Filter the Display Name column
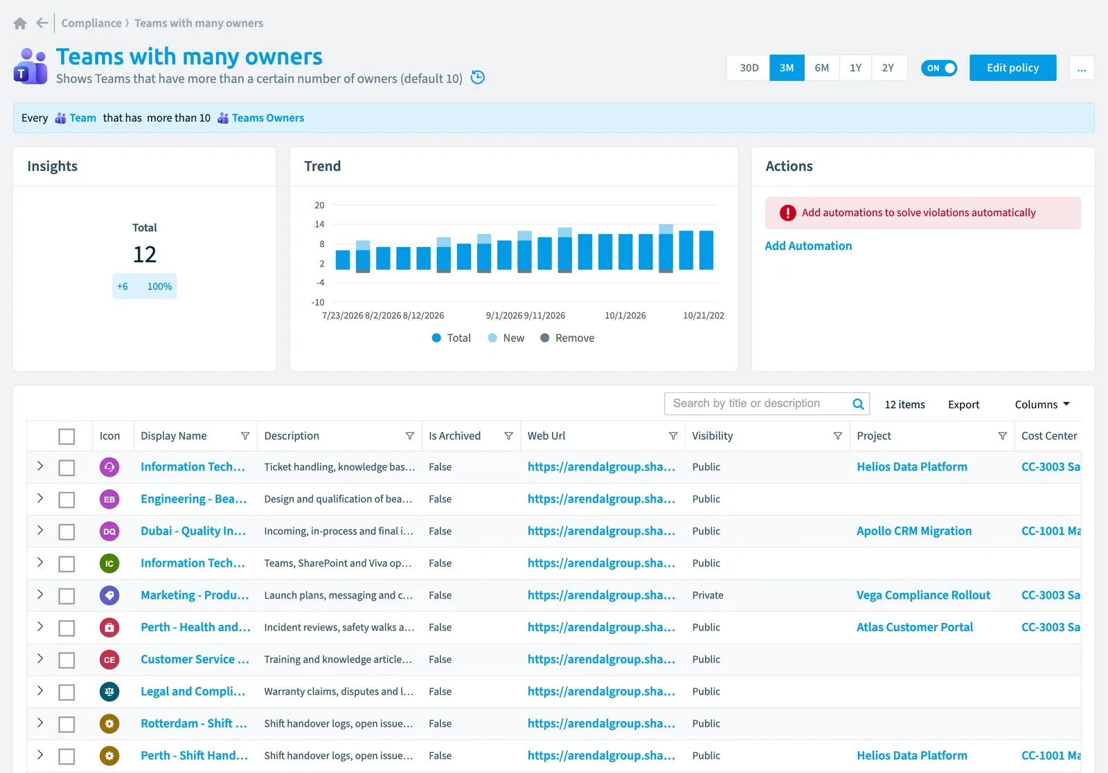1108x773 pixels. (x=245, y=436)
